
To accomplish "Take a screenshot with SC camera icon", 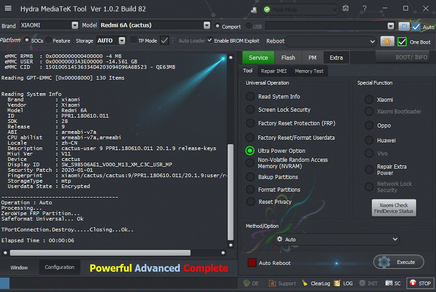I will [389, 283].
